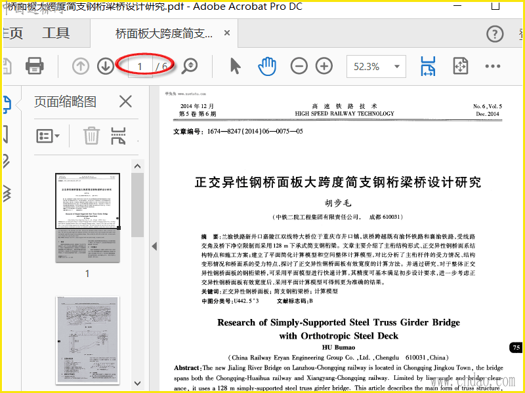This screenshot has width=525, height=393.
Task: Open bookmarks sidebar icon
Action: tap(6, 134)
